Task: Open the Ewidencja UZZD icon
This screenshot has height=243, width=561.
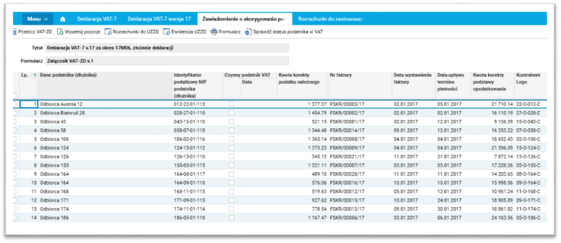Action: [166, 32]
